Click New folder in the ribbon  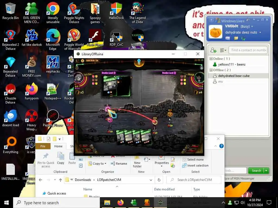(137, 162)
